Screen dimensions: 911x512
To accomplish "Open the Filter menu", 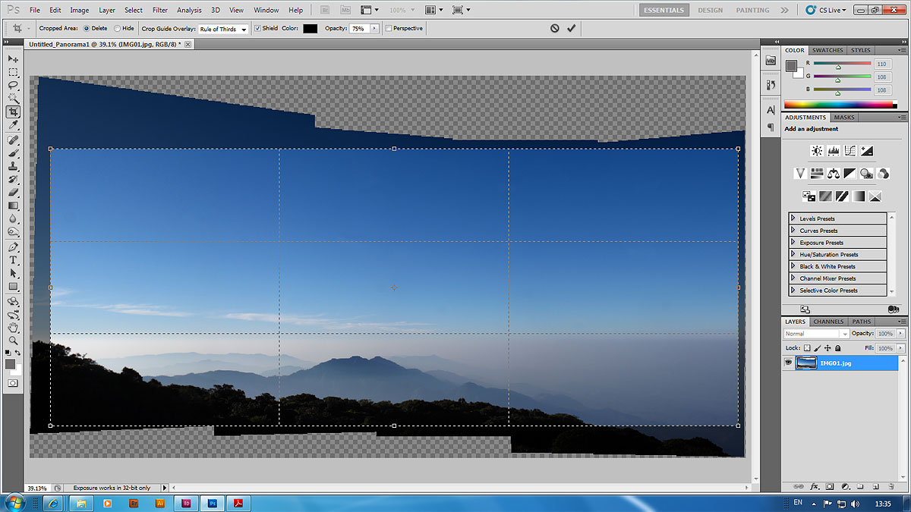I will coord(159,10).
